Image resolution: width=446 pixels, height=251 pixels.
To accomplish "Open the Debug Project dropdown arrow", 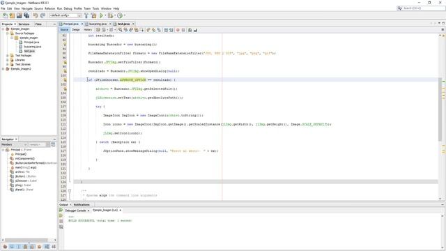I will (x=114, y=15).
